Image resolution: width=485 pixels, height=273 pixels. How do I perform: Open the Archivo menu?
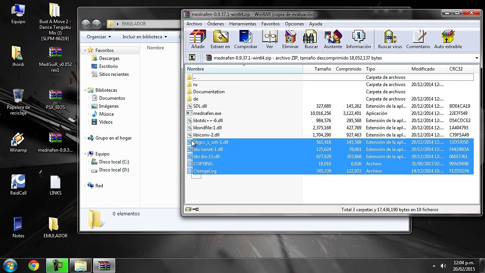coord(194,24)
